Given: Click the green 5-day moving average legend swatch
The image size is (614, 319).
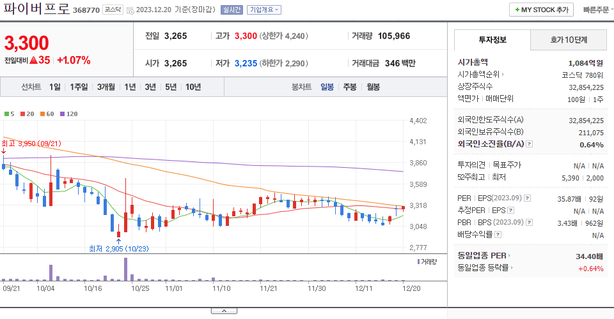Looking at the screenshot, I should 6,114.
